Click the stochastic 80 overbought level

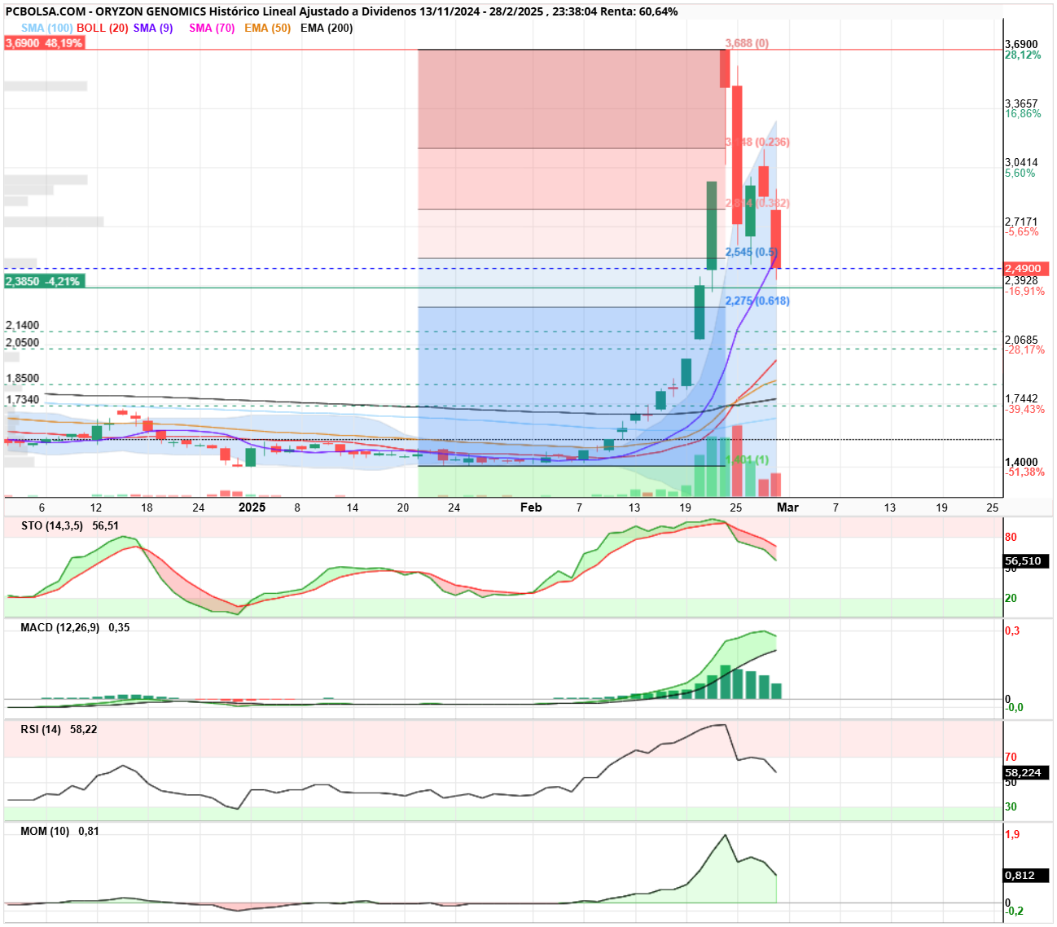1011,537
